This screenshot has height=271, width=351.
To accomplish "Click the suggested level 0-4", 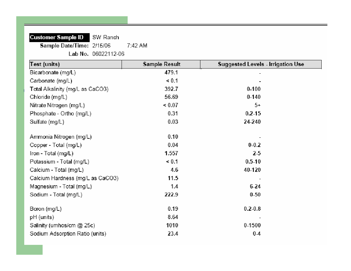I will [x=257, y=234].
